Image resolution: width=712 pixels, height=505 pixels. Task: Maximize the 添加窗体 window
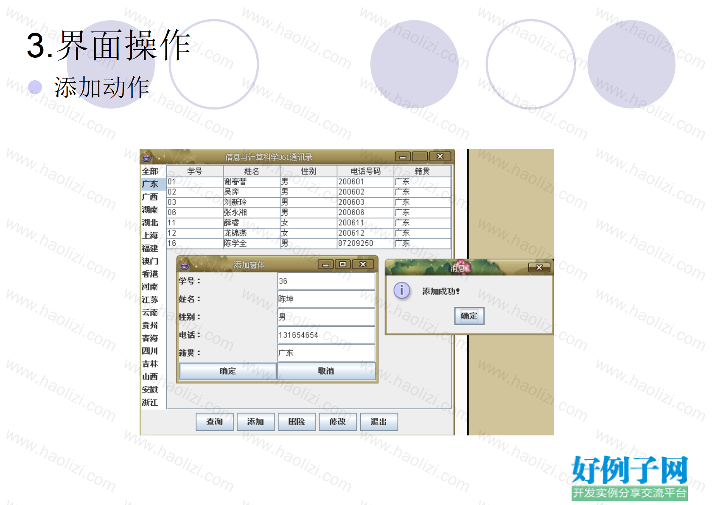pos(343,264)
